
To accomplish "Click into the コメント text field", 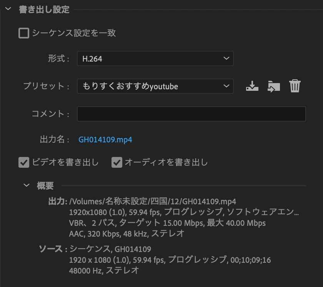I will [x=191, y=114].
